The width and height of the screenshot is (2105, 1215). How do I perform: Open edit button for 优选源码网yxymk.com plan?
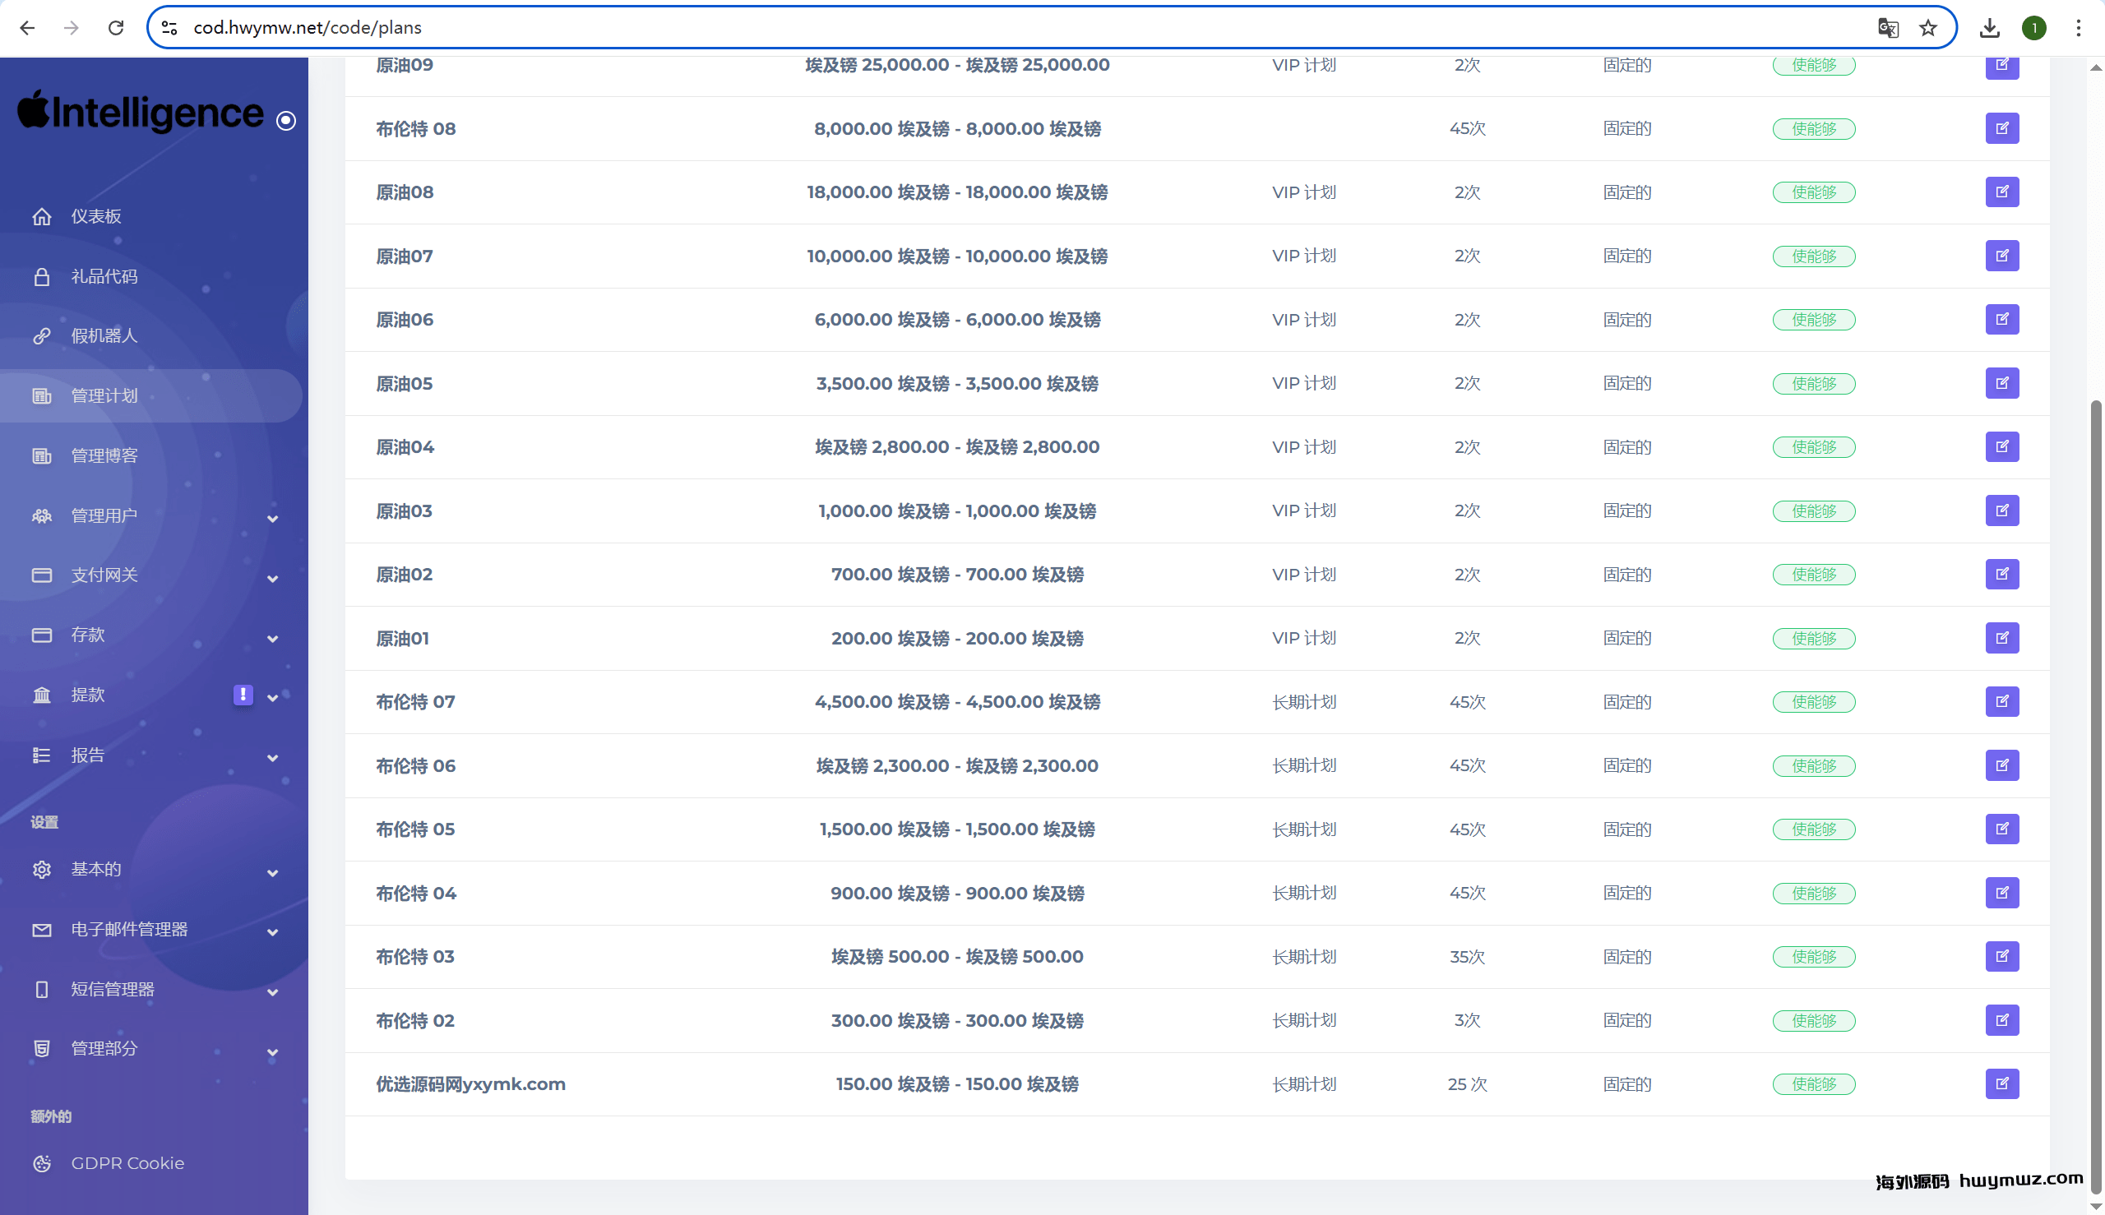2001,1083
